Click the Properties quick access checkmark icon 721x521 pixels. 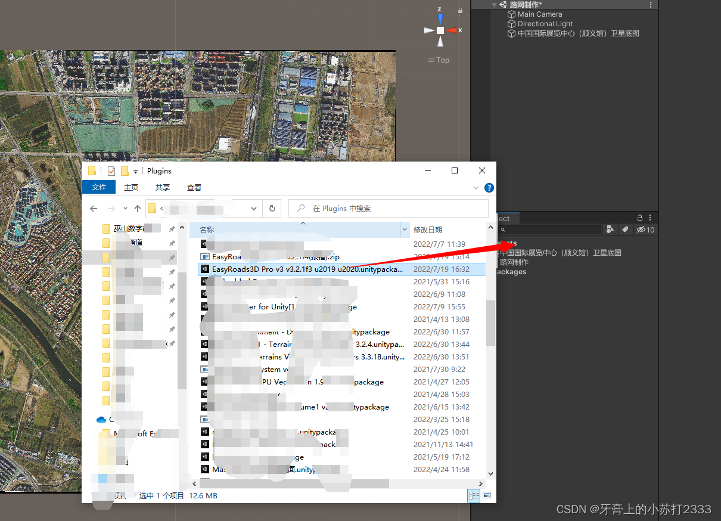111,171
